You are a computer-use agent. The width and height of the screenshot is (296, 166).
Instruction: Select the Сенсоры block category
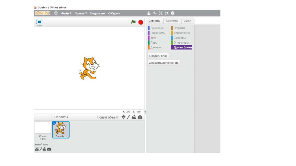click(178, 38)
